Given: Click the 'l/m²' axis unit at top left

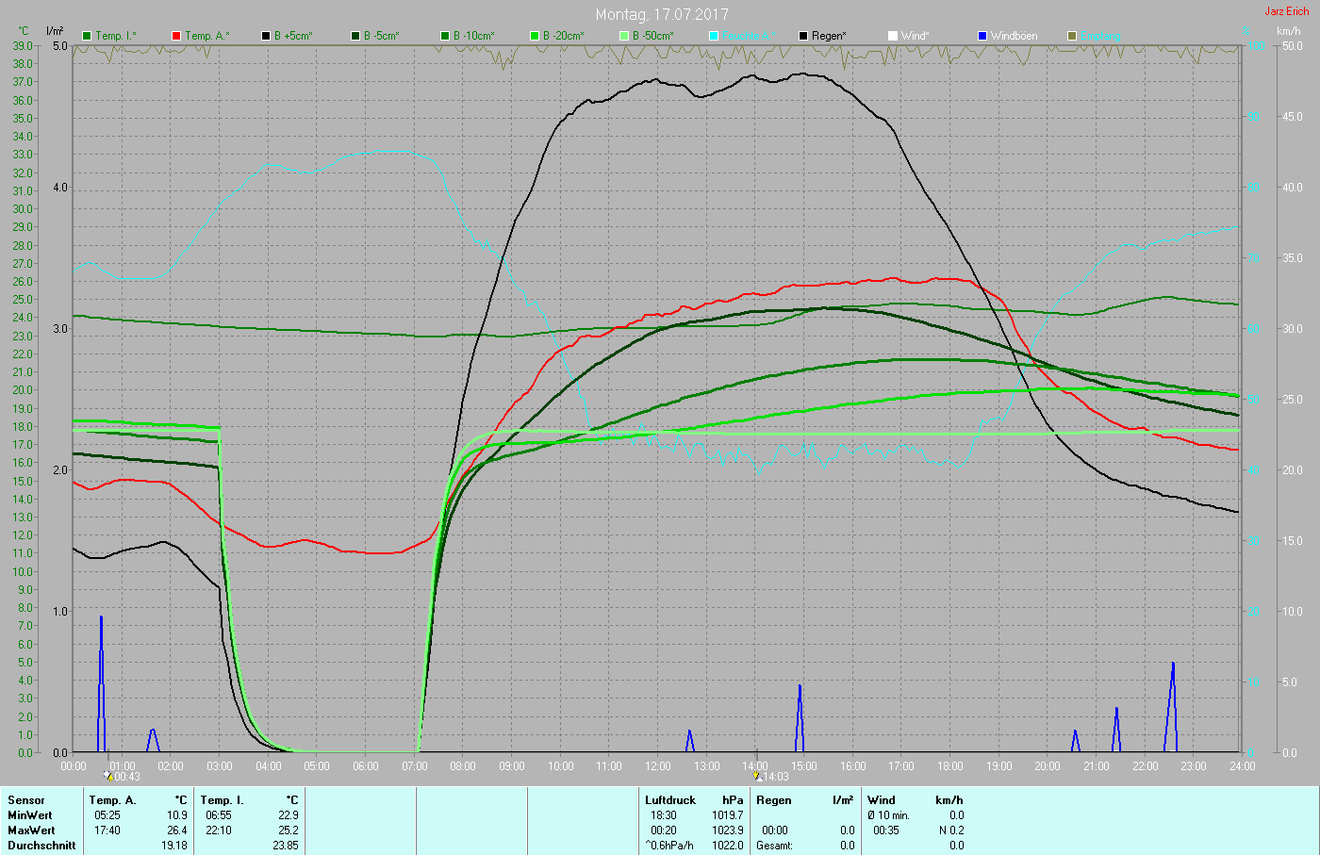Looking at the screenshot, I should (55, 31).
